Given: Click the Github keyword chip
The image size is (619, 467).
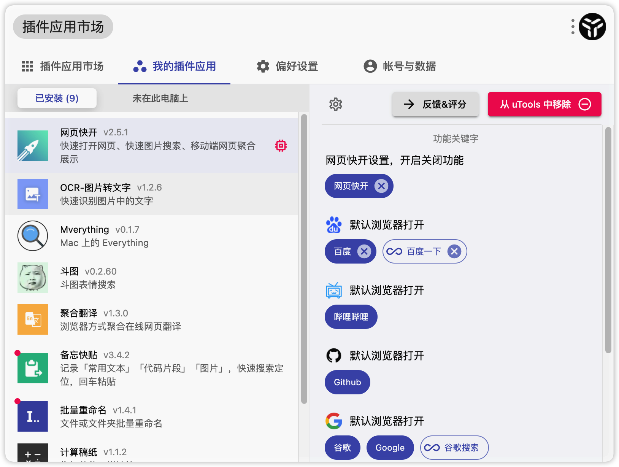Looking at the screenshot, I should [348, 382].
